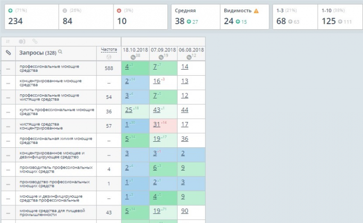Click the percent icon under 07.09.2018

[x=161, y=57]
